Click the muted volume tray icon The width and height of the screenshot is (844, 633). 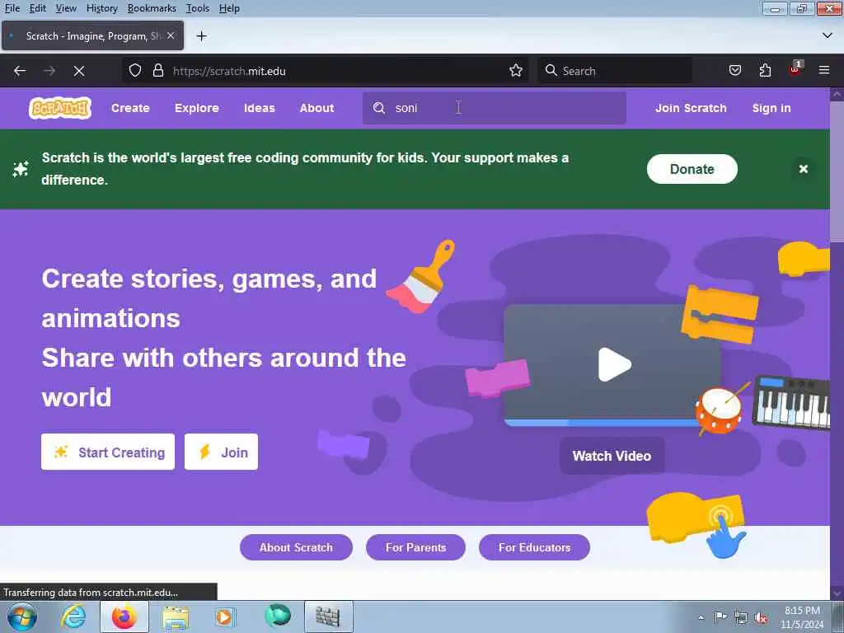(x=761, y=618)
